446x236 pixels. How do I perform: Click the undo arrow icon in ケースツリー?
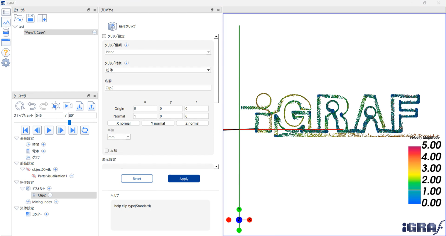tap(32, 106)
